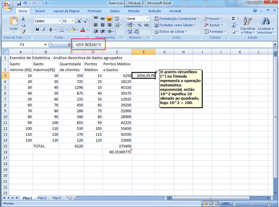Click the AutoSum sigma icon
Screen dimensions: 279x207
pyautogui.click(x=233, y=19)
